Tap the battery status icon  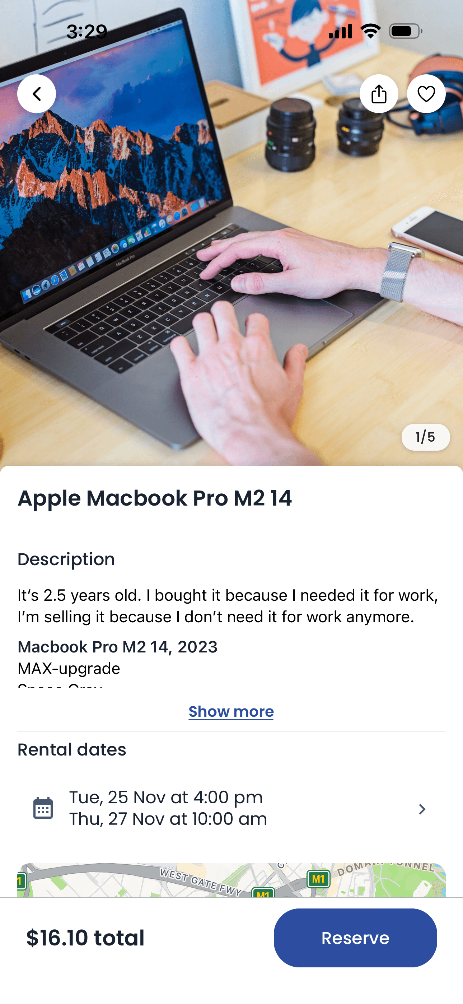[x=406, y=31]
